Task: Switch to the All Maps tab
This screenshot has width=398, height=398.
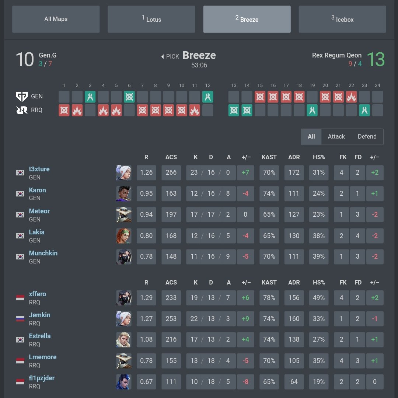Action: (56, 19)
